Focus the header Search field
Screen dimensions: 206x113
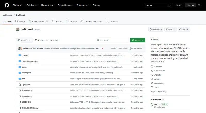tap(158, 5)
